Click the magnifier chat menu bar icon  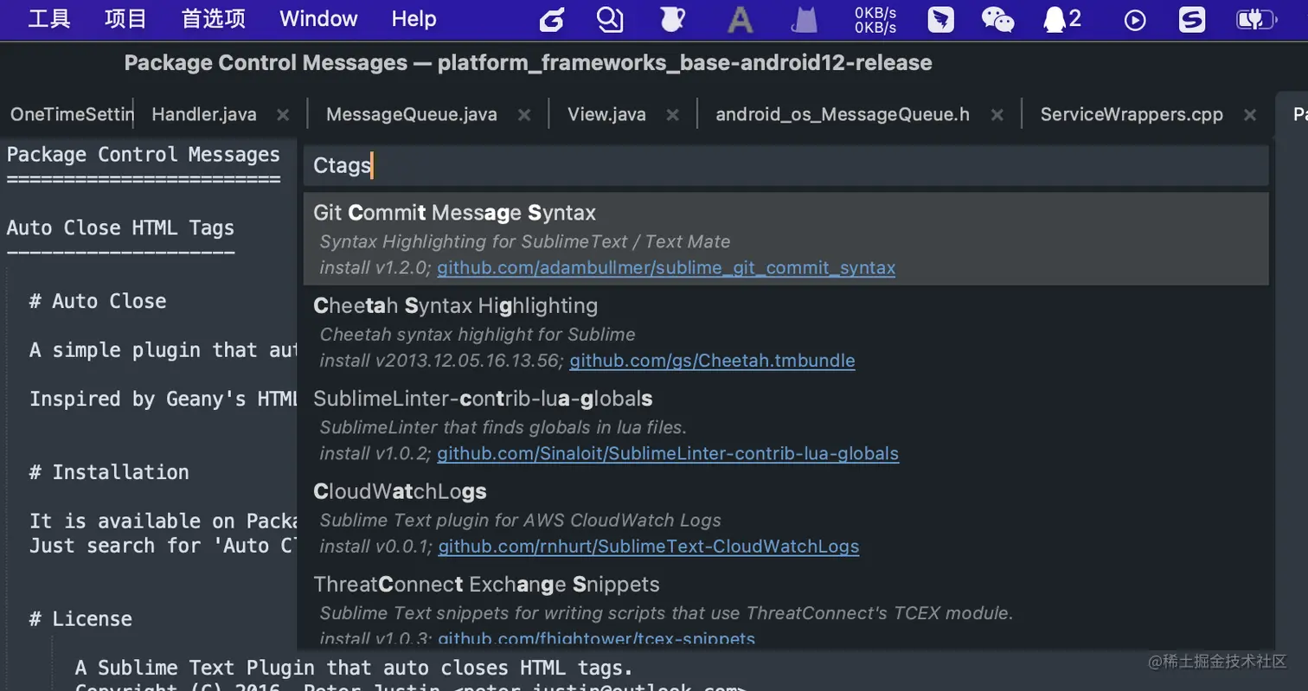[x=611, y=20]
